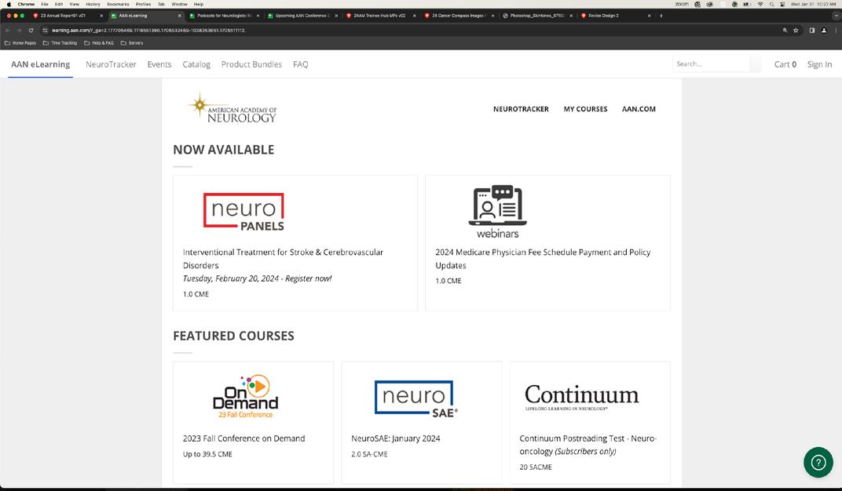
Task: Open the Chrome profile avatar icon
Action: tap(824, 31)
